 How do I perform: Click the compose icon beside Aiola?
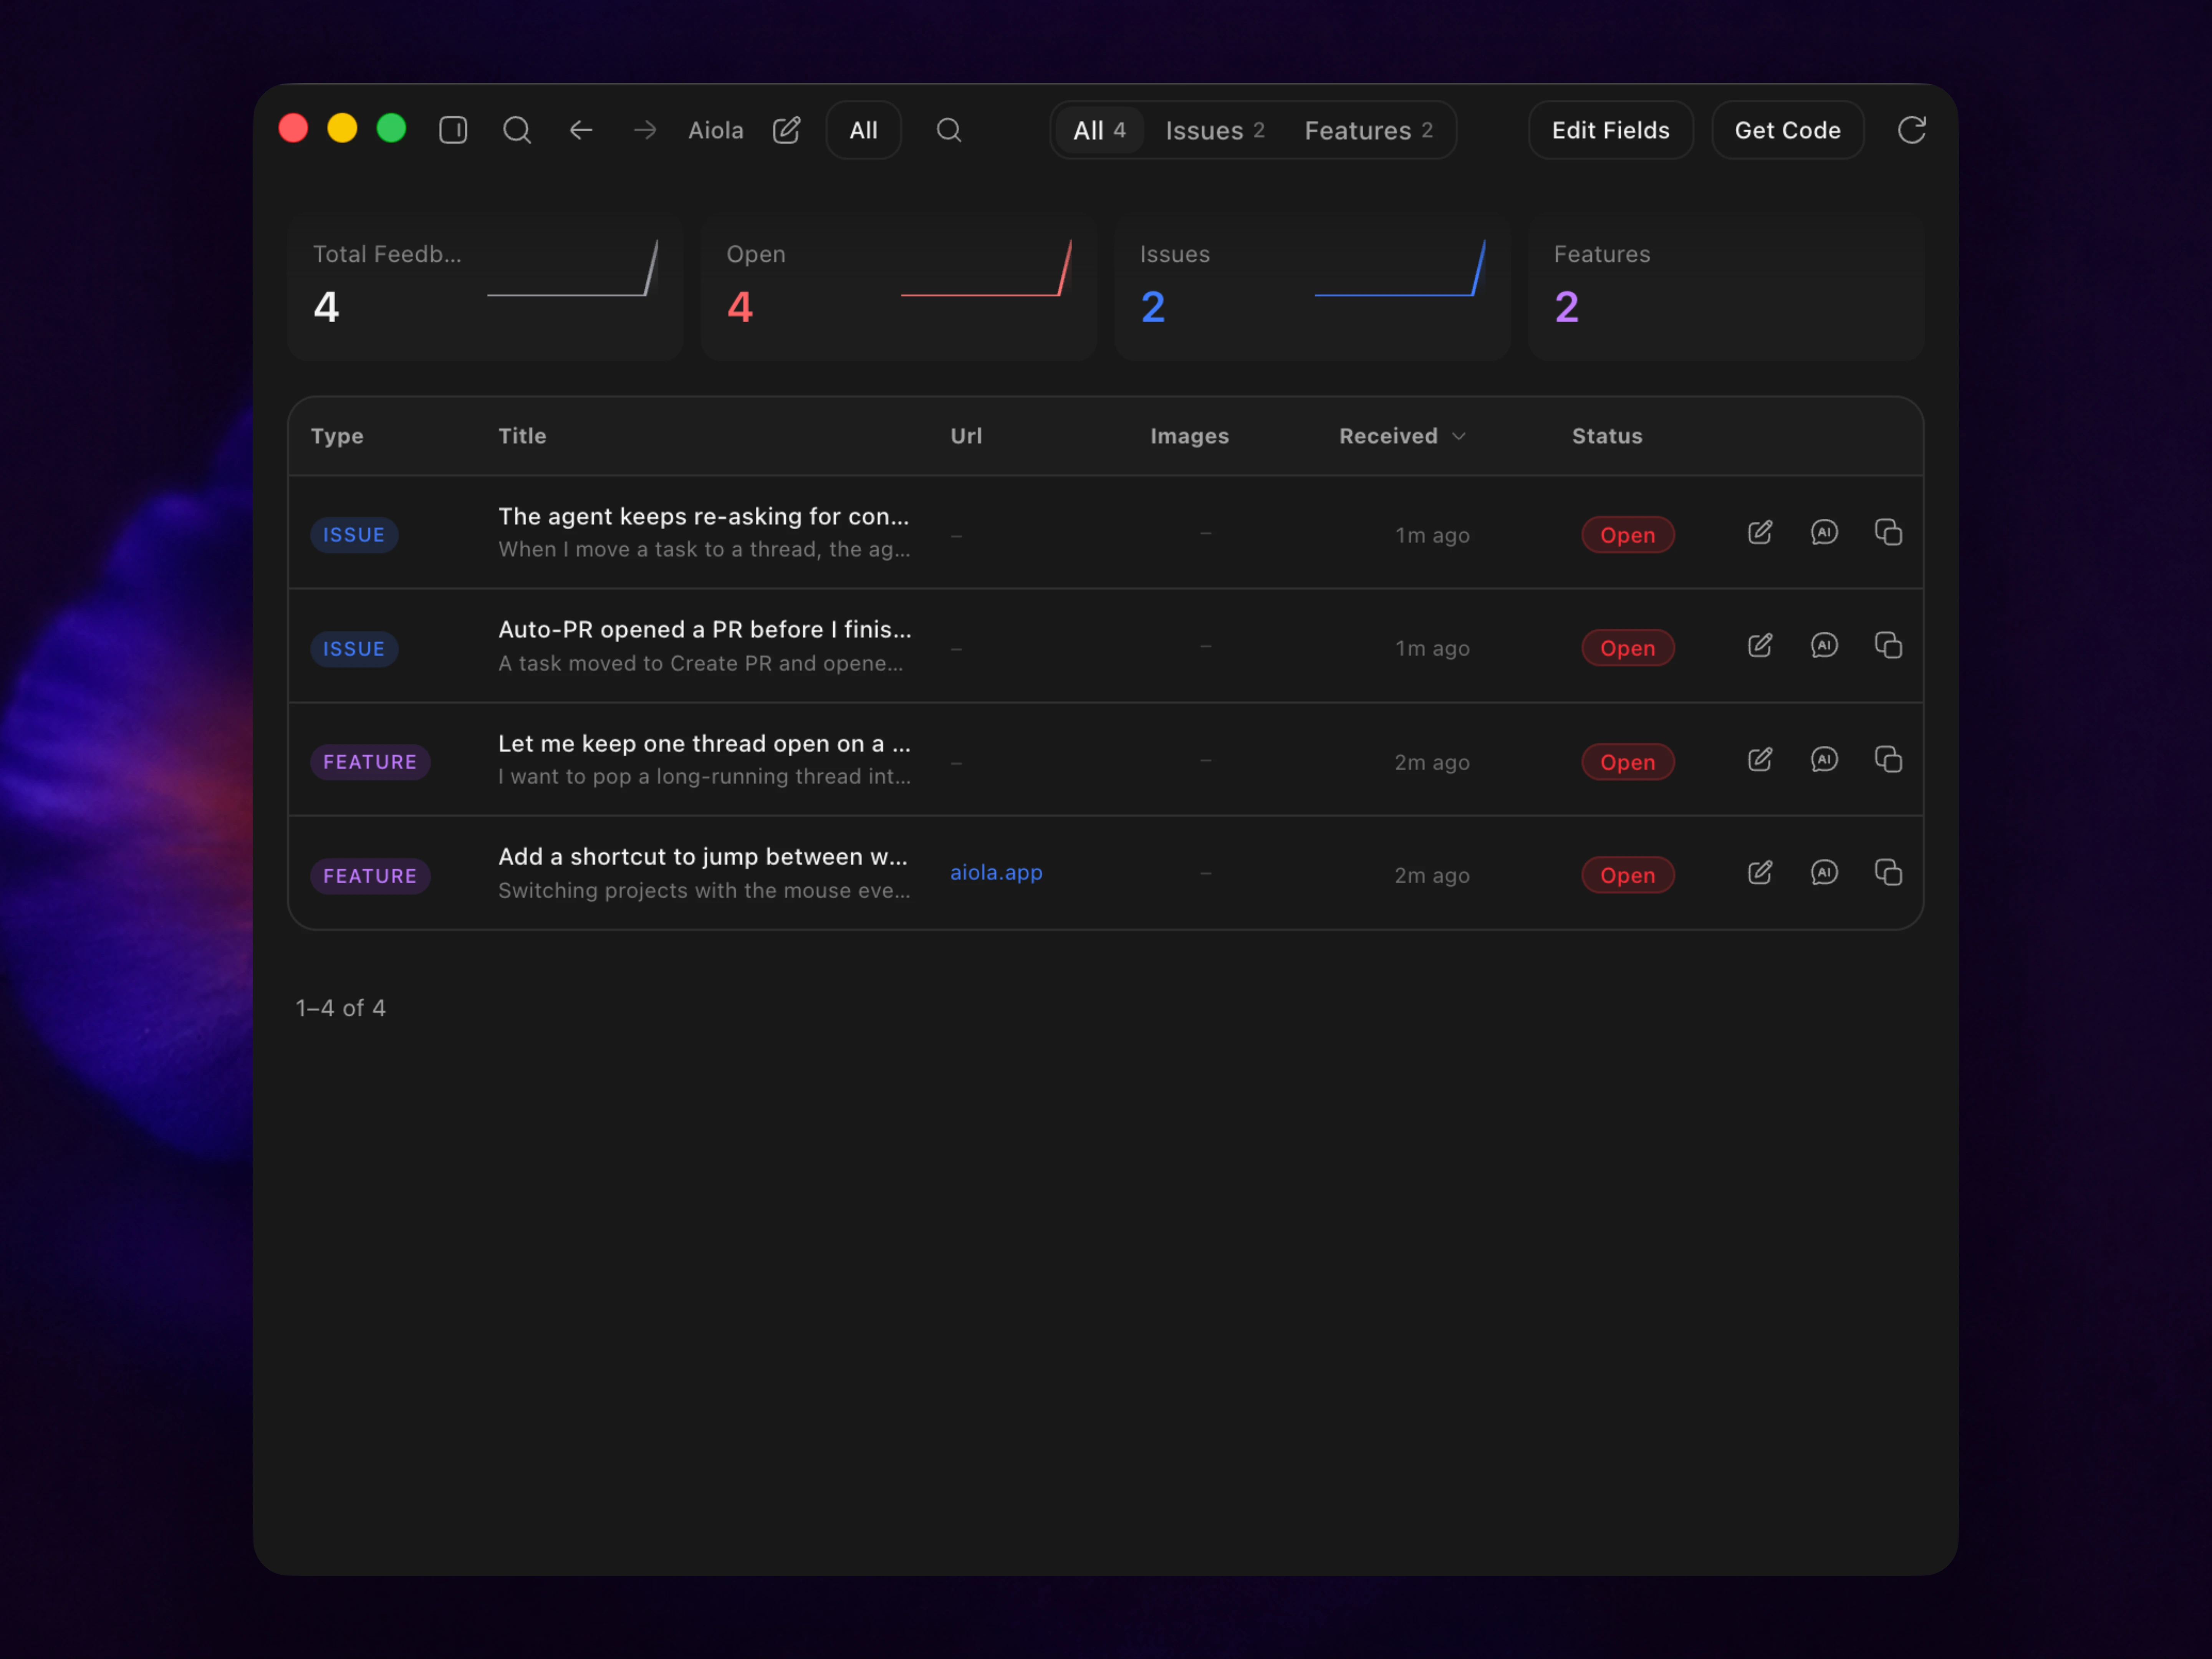click(x=787, y=130)
